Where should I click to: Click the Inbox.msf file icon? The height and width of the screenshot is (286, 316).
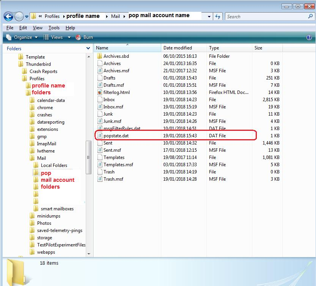(100, 107)
